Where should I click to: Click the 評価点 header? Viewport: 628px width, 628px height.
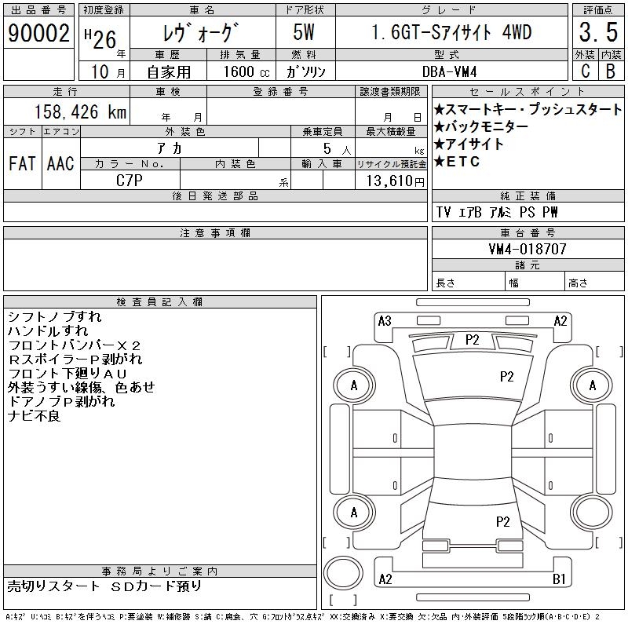(598, 10)
